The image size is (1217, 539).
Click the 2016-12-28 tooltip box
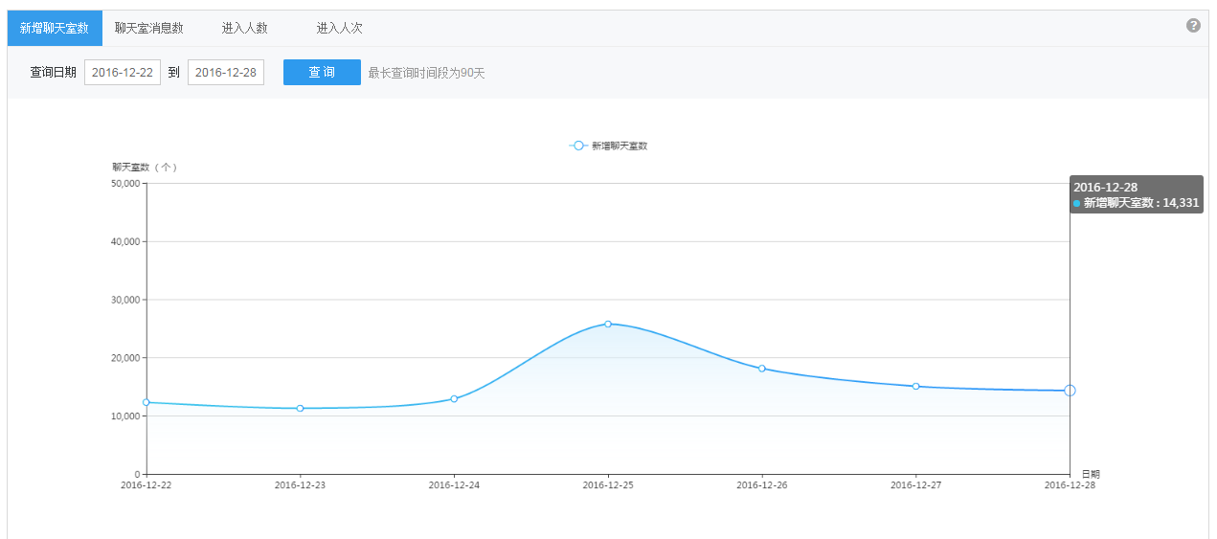(1136, 194)
